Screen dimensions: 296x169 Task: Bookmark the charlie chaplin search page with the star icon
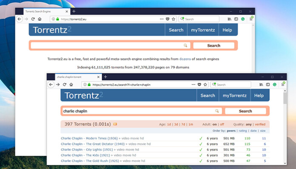pyautogui.click(x=205, y=84)
